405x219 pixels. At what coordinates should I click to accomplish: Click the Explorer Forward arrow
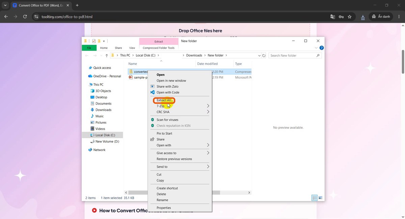tap(95, 56)
